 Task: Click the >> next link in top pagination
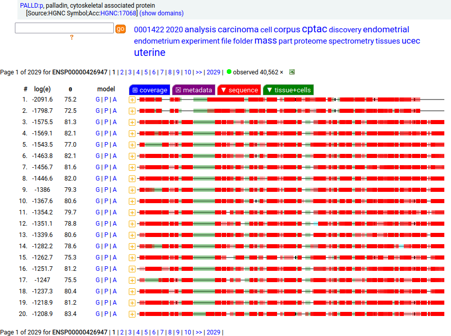199,72
